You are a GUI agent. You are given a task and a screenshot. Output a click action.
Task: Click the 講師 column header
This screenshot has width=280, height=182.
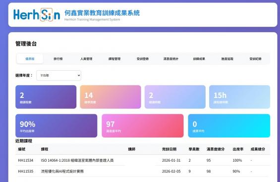132,149
